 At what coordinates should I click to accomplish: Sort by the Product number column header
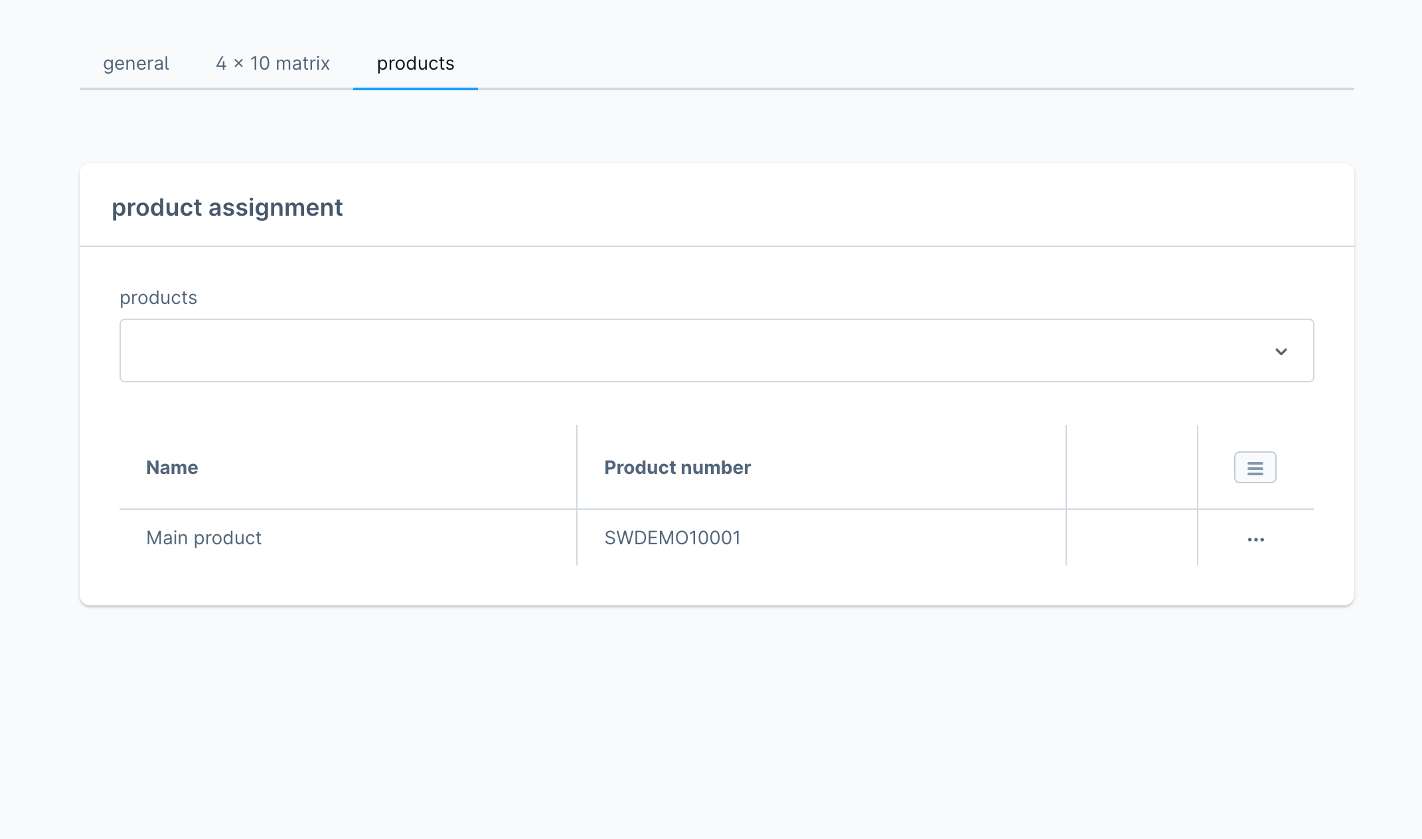(x=677, y=468)
